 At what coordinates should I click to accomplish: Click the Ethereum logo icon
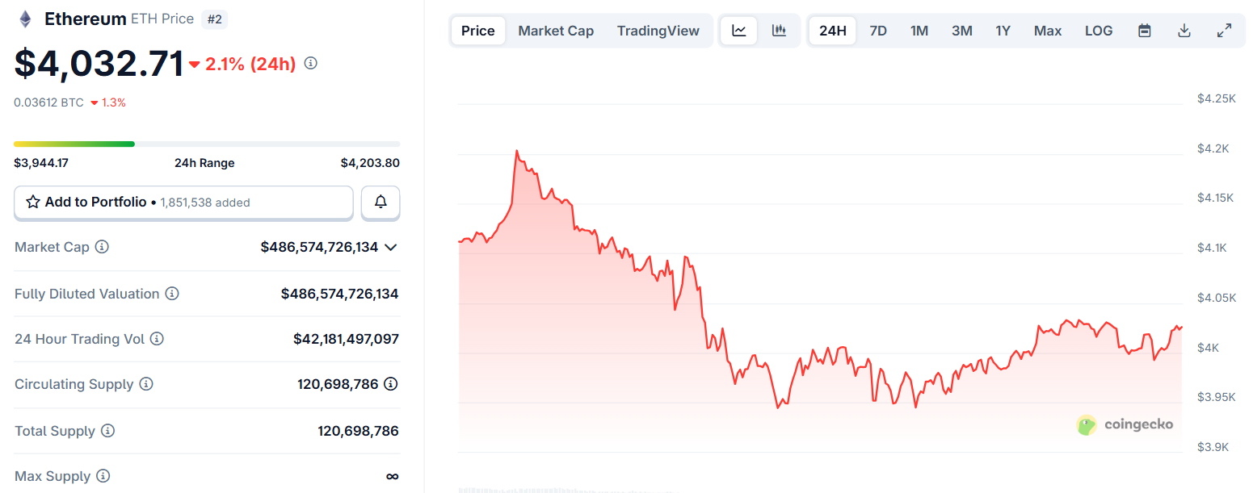[x=24, y=18]
